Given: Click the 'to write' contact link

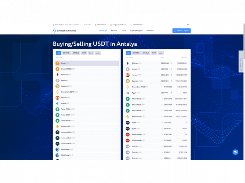Looking at the screenshot, I should (x=89, y=25).
